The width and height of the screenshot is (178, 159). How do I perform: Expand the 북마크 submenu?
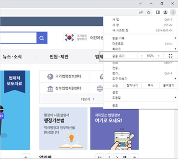141,49
